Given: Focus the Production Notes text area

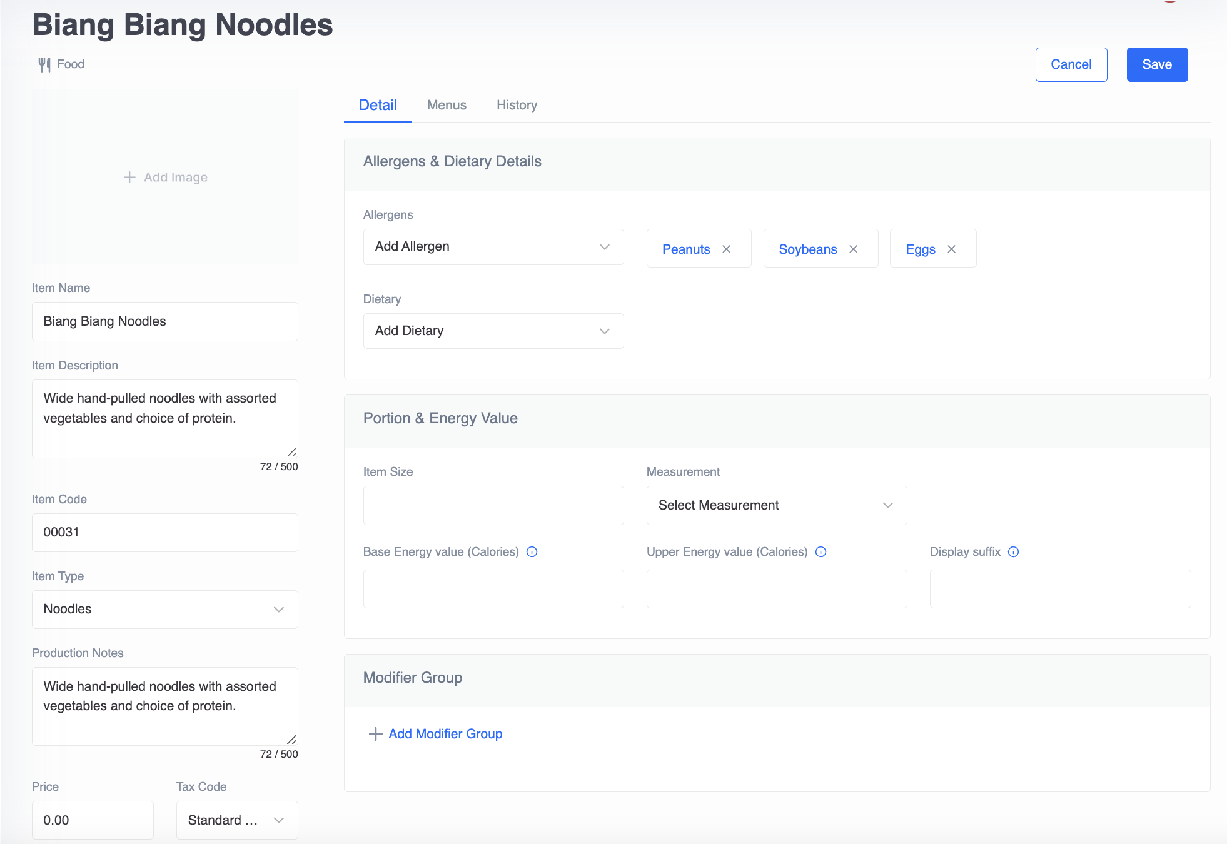Looking at the screenshot, I should point(165,706).
